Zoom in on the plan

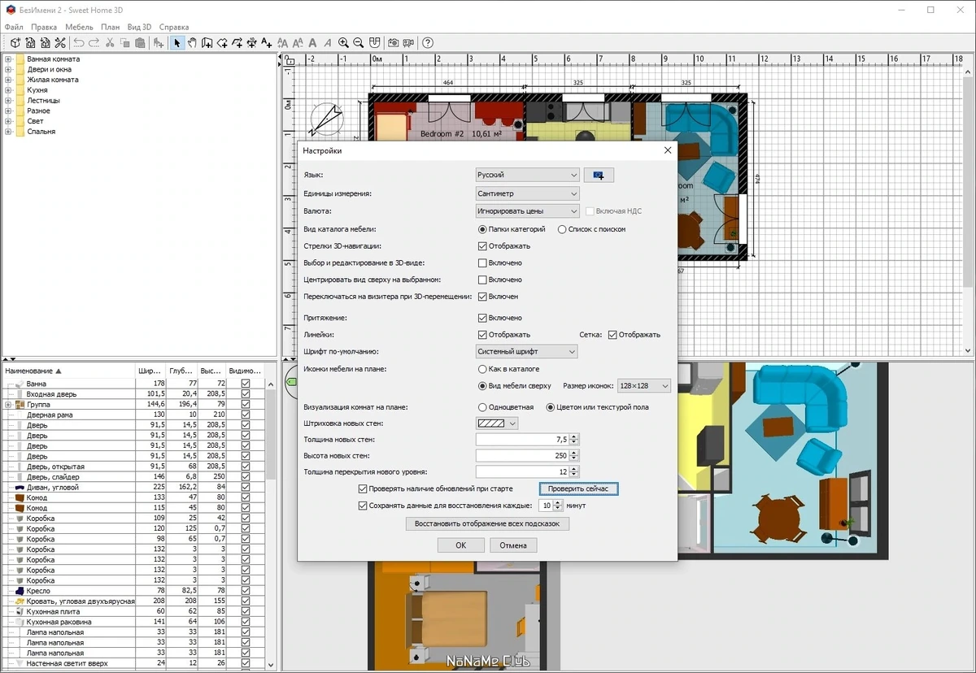tap(344, 43)
